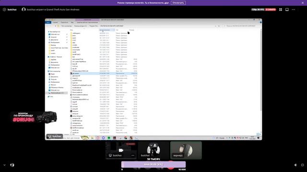Open the application tools ribbon tab
Image resolution: width=307 pixels, height=172 pixels.
[87, 22]
